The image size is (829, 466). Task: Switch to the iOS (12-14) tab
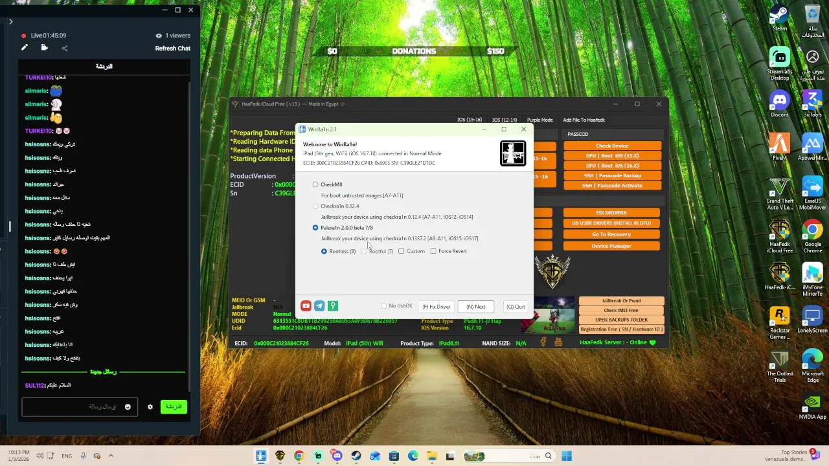505,120
